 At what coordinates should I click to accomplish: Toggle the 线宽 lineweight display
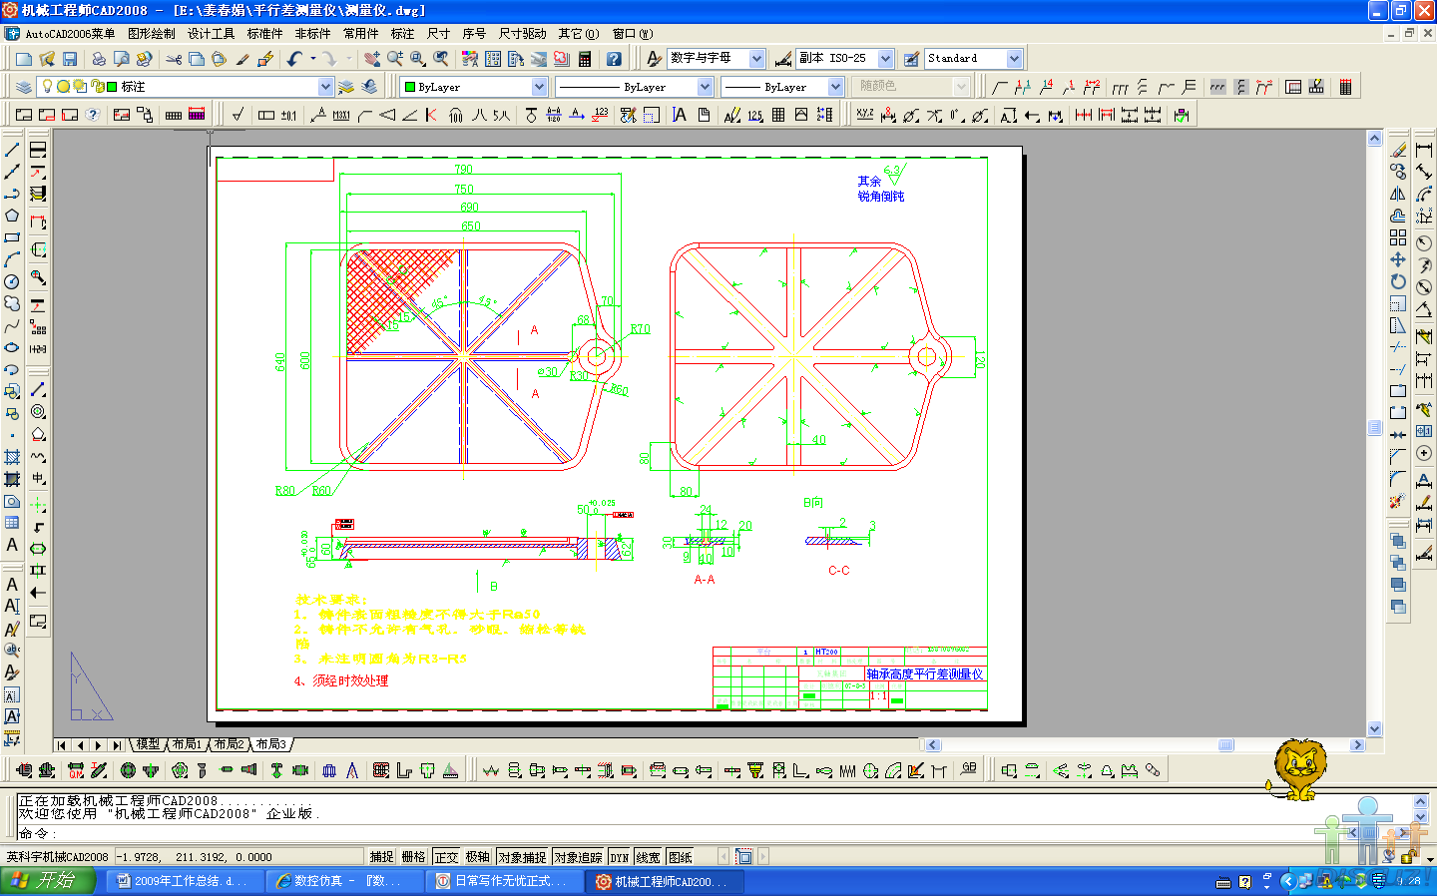649,857
